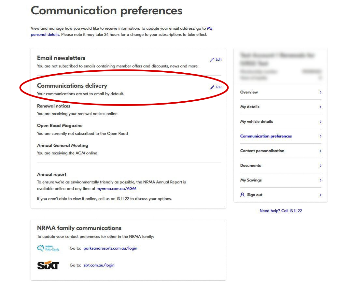
Task: Click chevron arrow next to Documents
Action: tap(320, 166)
